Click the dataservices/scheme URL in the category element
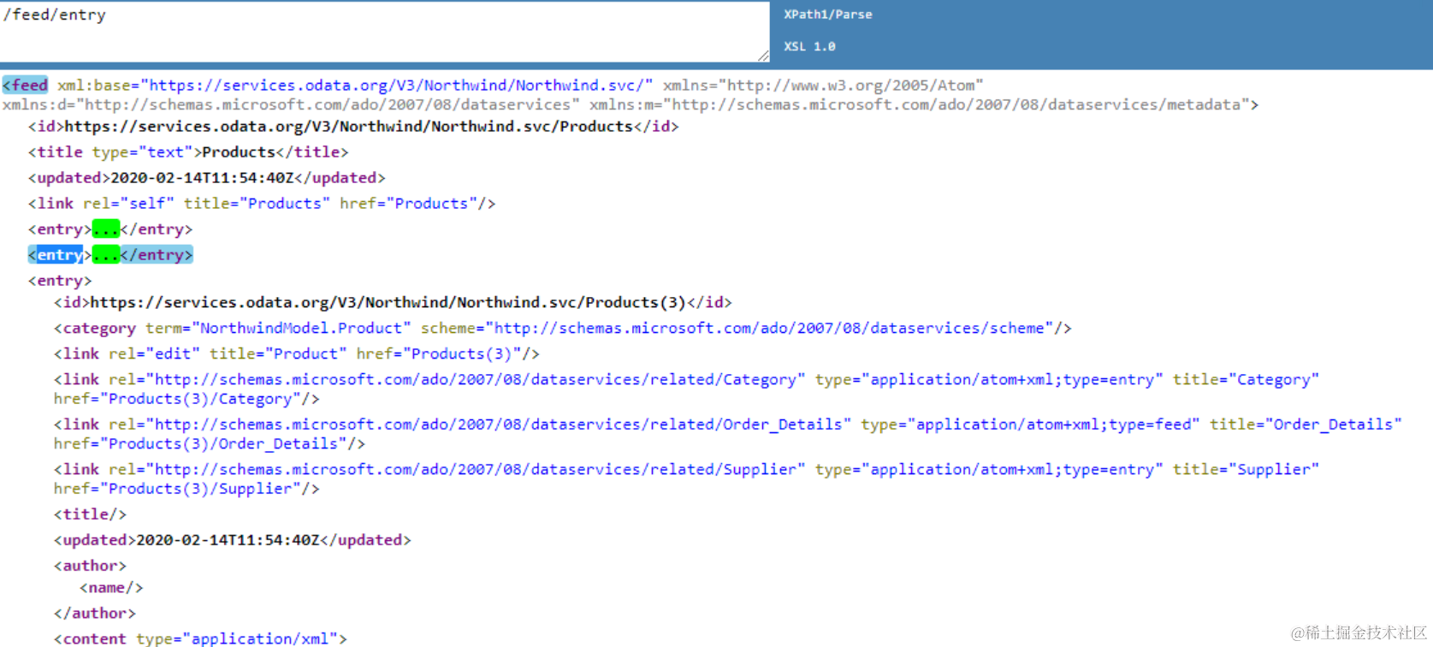 coord(770,328)
